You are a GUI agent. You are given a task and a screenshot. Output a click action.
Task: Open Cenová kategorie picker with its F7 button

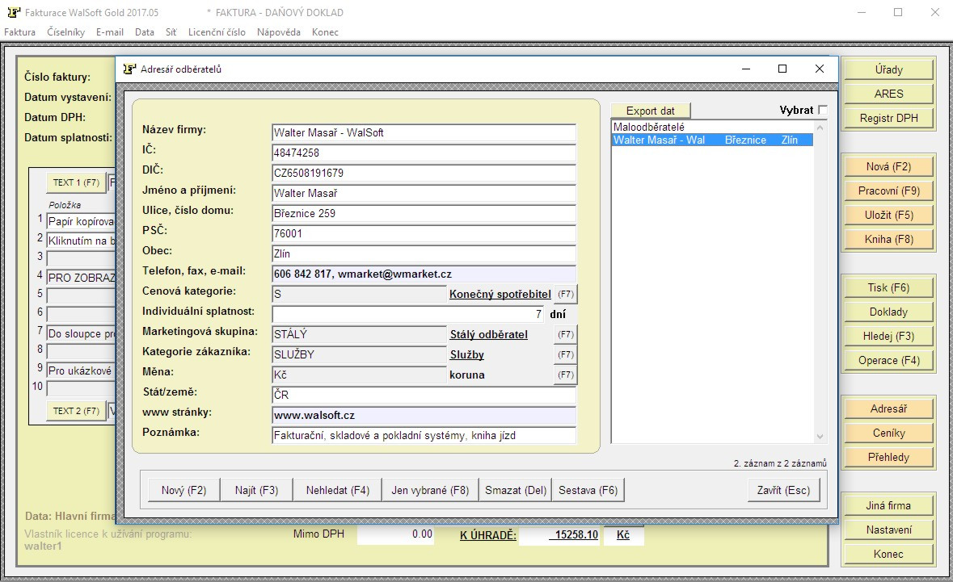point(565,294)
